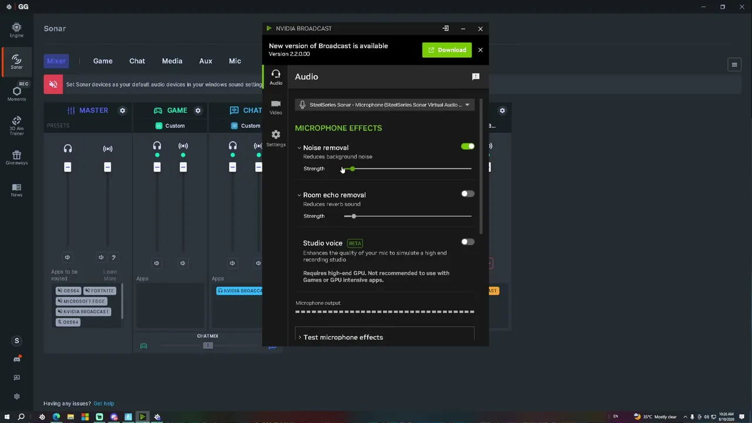Switch to the Media tab

pos(172,61)
